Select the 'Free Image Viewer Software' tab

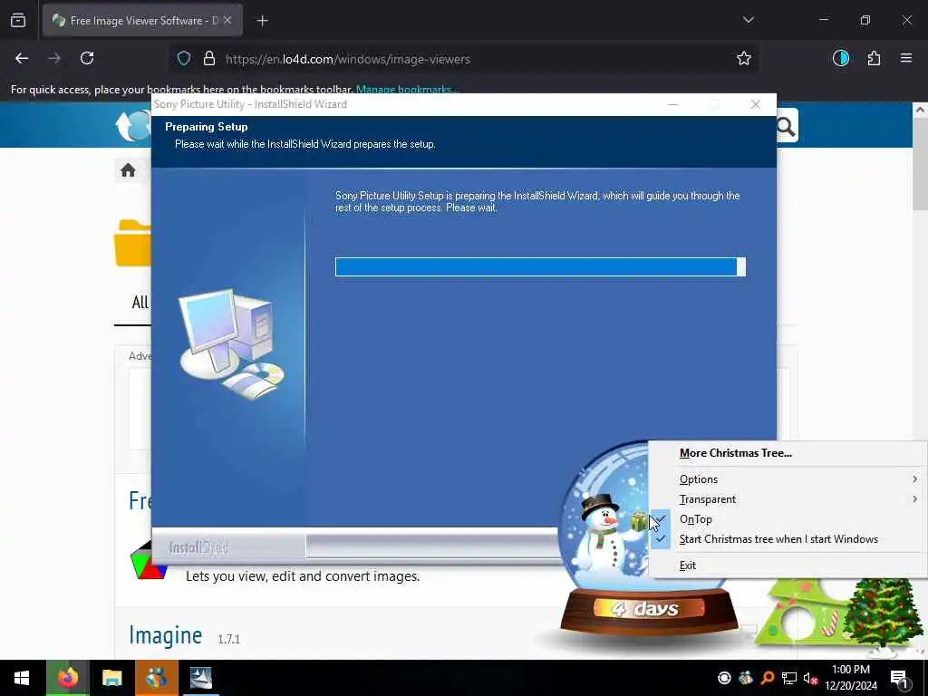[x=142, y=21]
